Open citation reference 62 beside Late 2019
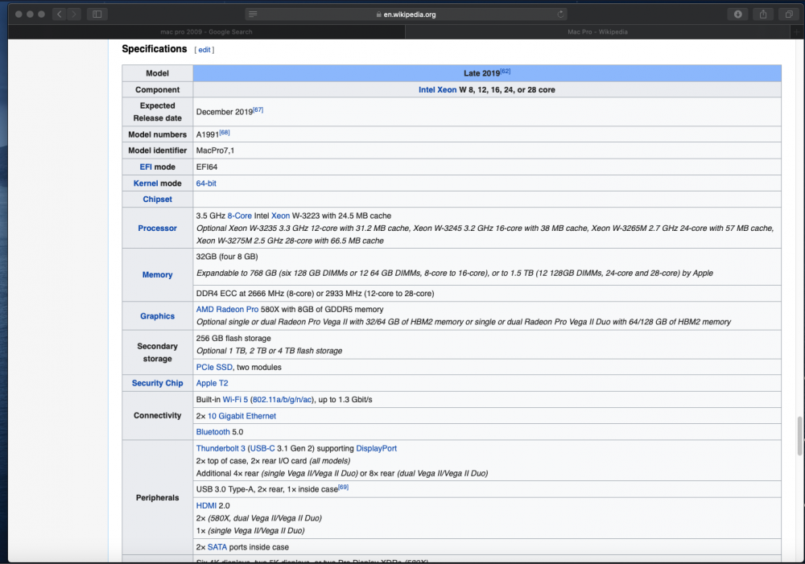 click(506, 72)
